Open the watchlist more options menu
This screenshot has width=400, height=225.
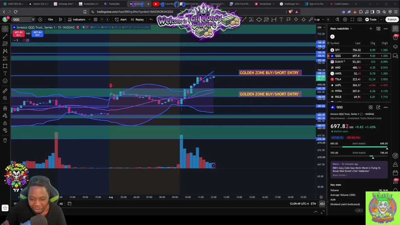(386, 29)
